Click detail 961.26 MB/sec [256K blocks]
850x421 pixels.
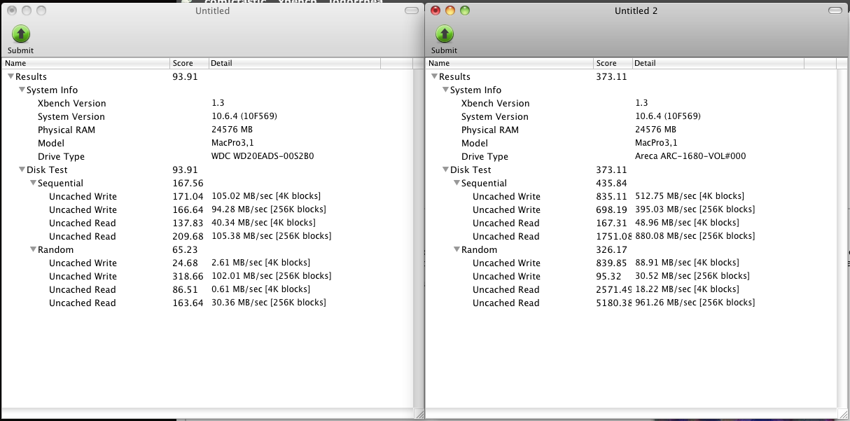click(695, 303)
